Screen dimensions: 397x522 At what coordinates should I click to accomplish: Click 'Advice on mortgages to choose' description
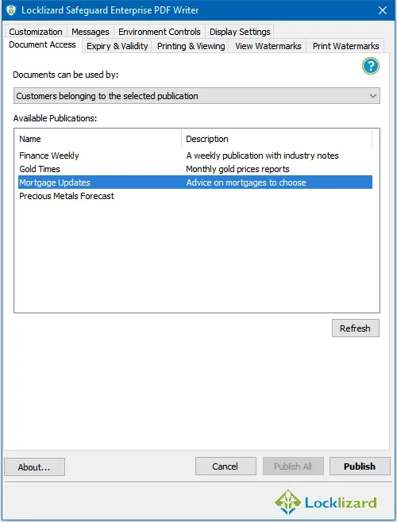click(x=246, y=182)
